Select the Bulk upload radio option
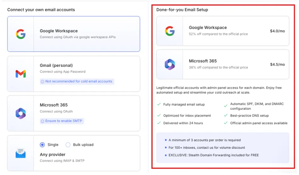 click(x=68, y=145)
